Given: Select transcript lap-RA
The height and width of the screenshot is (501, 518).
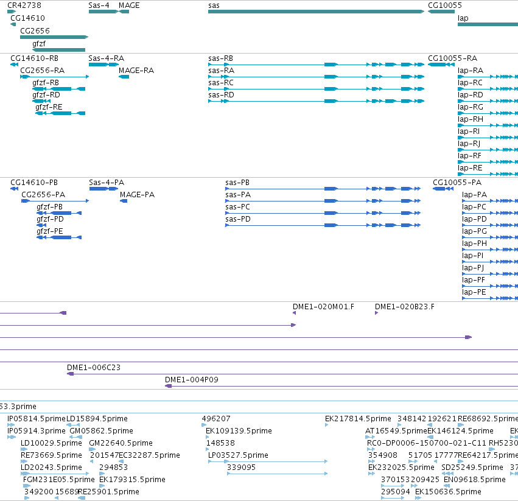Looking at the screenshot, I should pyautogui.click(x=488, y=77).
